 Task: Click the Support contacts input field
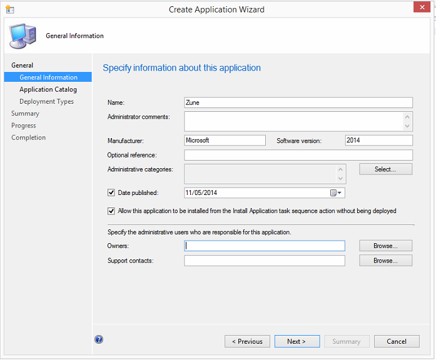tap(265, 261)
